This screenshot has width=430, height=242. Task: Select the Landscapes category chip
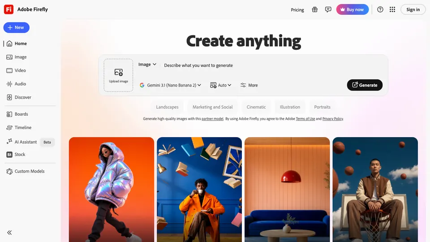167,107
